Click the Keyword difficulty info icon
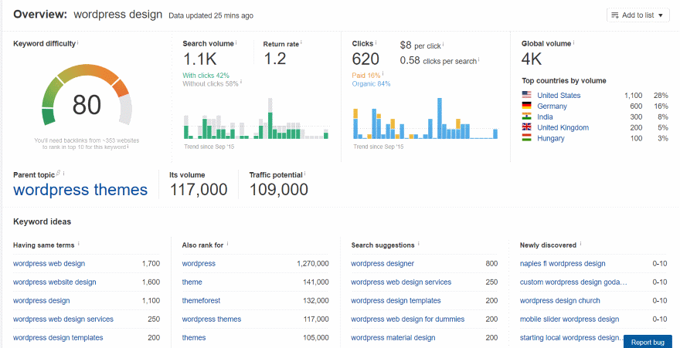The height and width of the screenshot is (348, 680). 78,43
